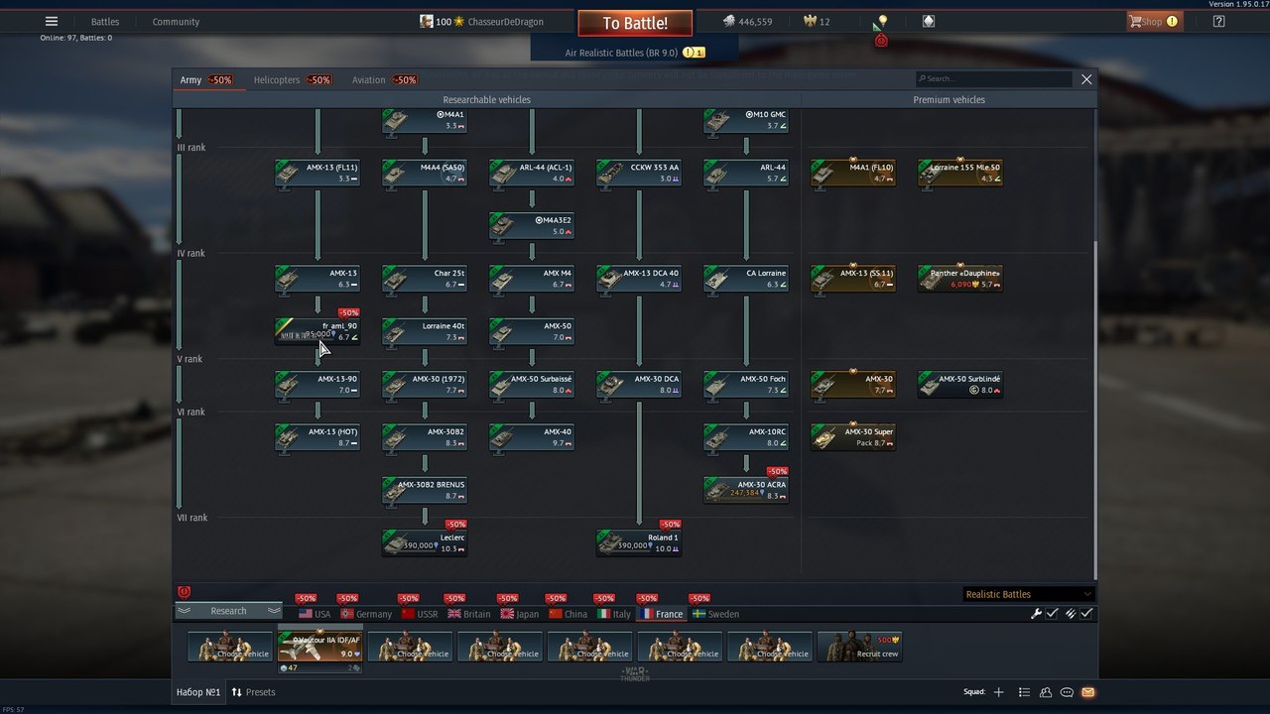Open the hamburger main menu
Viewport: 1270px width, 714px height.
click(x=52, y=21)
